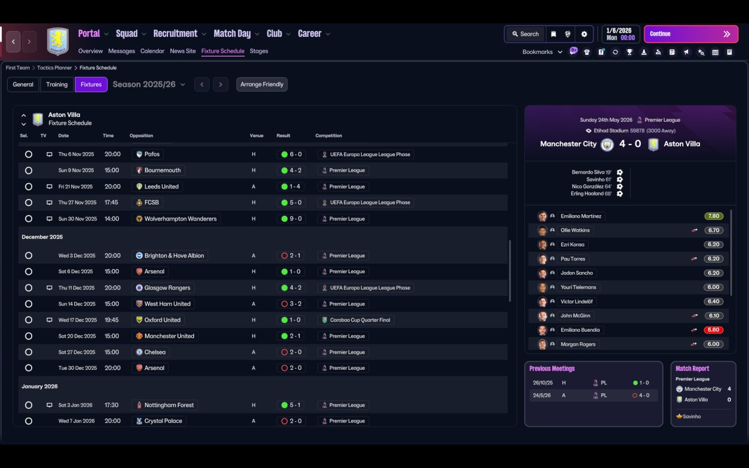Click the TV icon on Pafos fixture row

tap(50, 154)
